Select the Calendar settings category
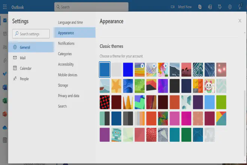The image size is (247, 165). (x=31, y=68)
